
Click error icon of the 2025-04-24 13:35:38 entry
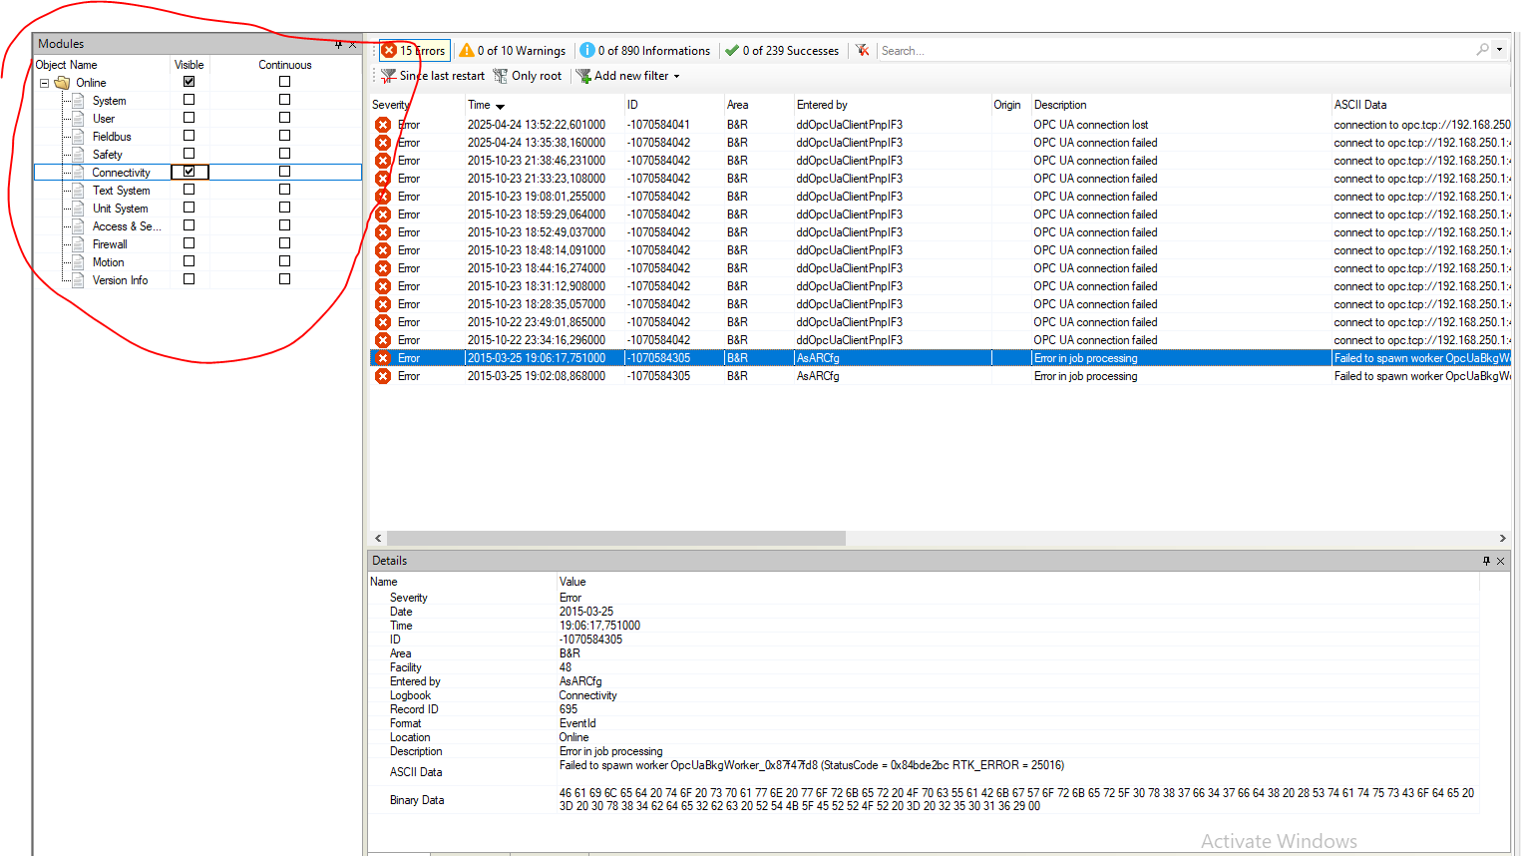[383, 143]
